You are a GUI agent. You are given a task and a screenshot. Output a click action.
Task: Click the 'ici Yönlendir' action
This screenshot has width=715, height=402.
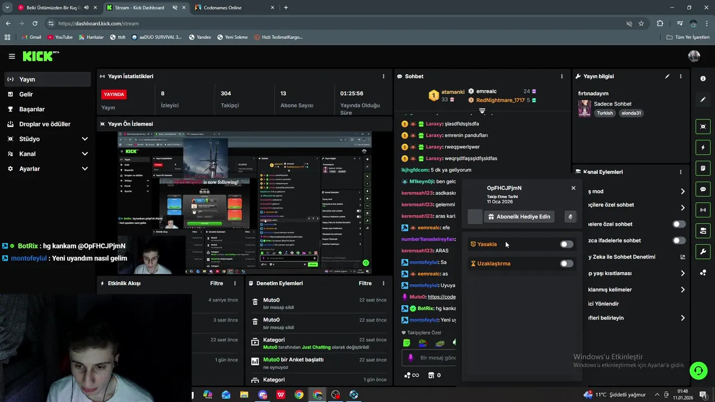[603, 304]
